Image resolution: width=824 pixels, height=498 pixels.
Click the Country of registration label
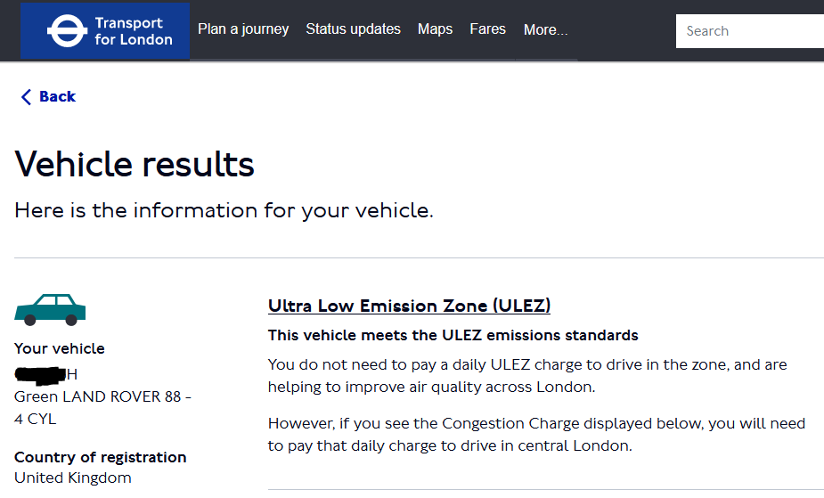click(101, 458)
